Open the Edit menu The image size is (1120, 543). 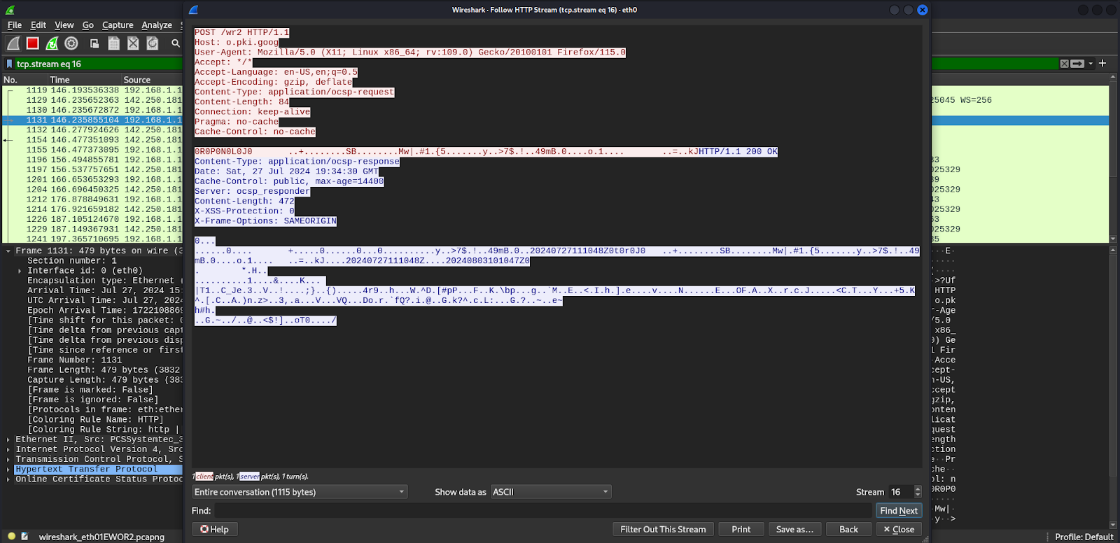pos(38,25)
